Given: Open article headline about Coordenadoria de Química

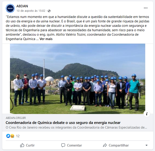Looking at the screenshot, I should coord(63,123).
